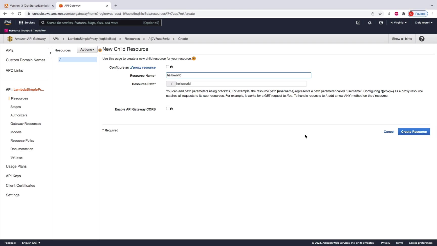Click the Create Resource button
The height and width of the screenshot is (246, 437).
[414, 132]
